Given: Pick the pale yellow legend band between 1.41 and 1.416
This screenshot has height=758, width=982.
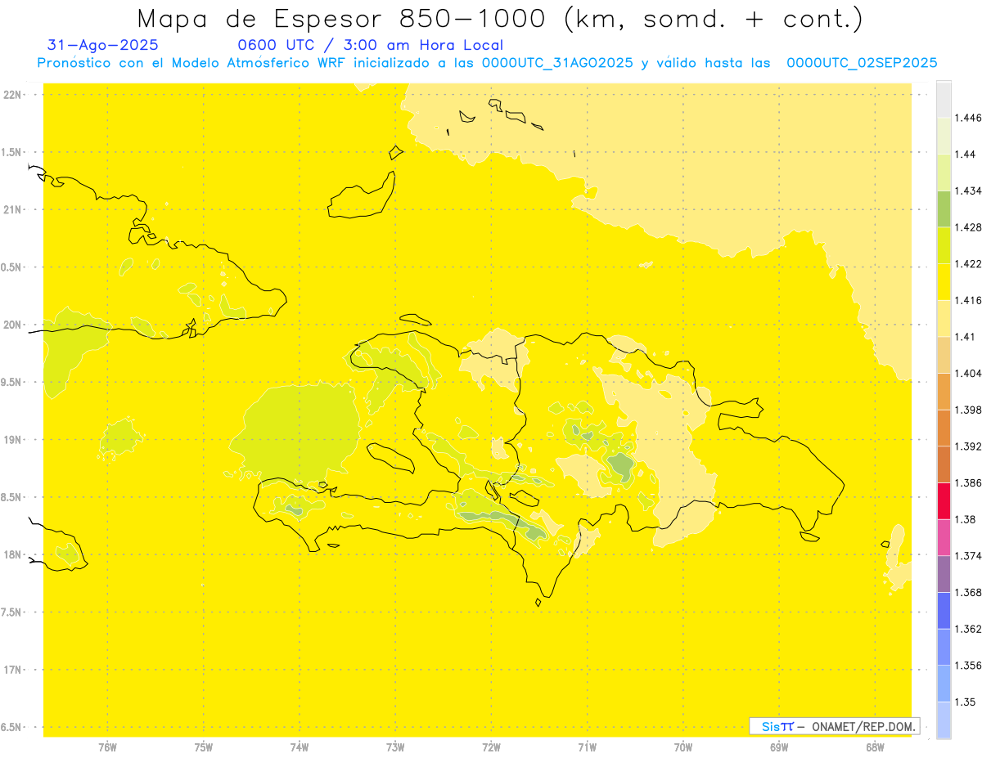Looking at the screenshot, I should click(944, 318).
